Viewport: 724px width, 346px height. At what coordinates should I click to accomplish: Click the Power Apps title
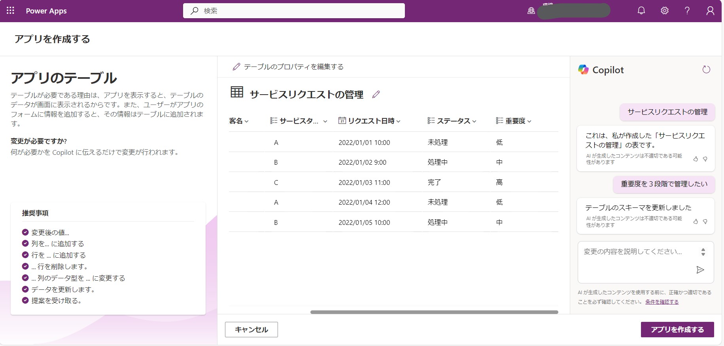(46, 11)
